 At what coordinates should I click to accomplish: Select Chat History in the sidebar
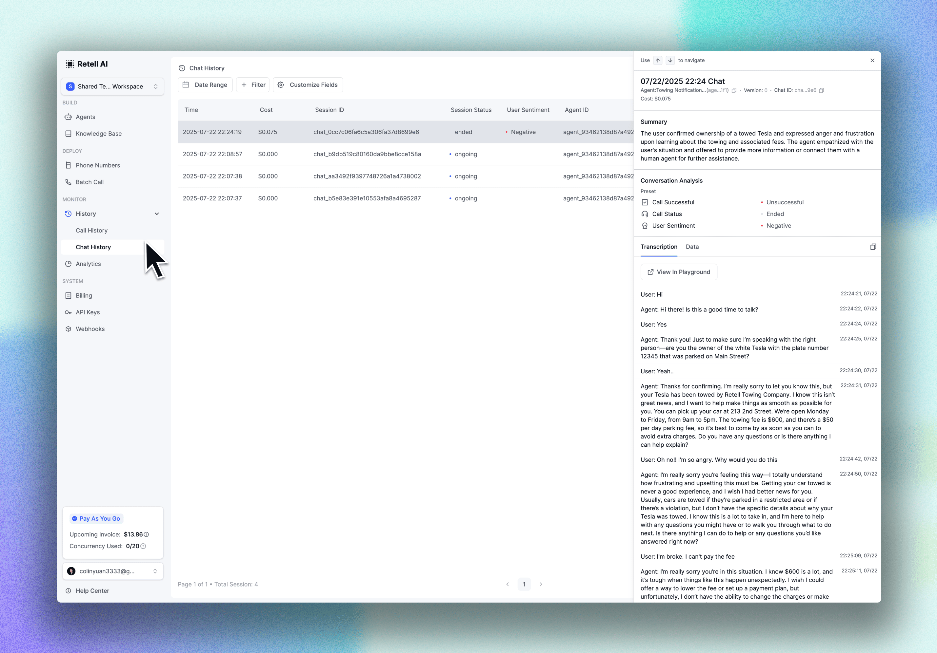click(x=113, y=248)
